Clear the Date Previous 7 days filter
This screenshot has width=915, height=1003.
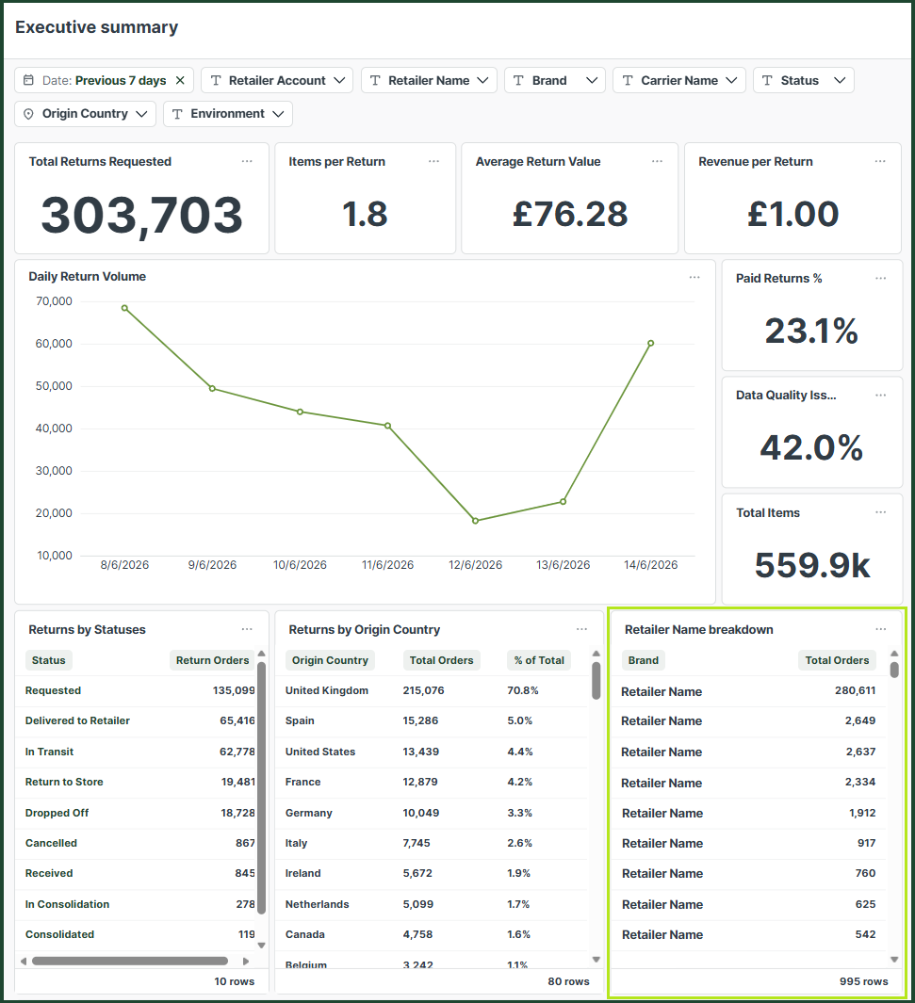180,81
